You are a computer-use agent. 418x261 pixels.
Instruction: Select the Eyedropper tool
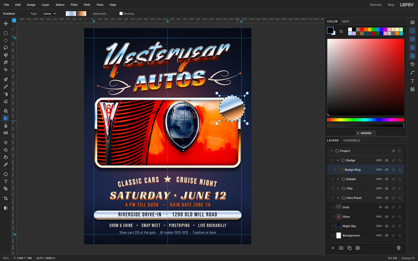tap(6, 164)
